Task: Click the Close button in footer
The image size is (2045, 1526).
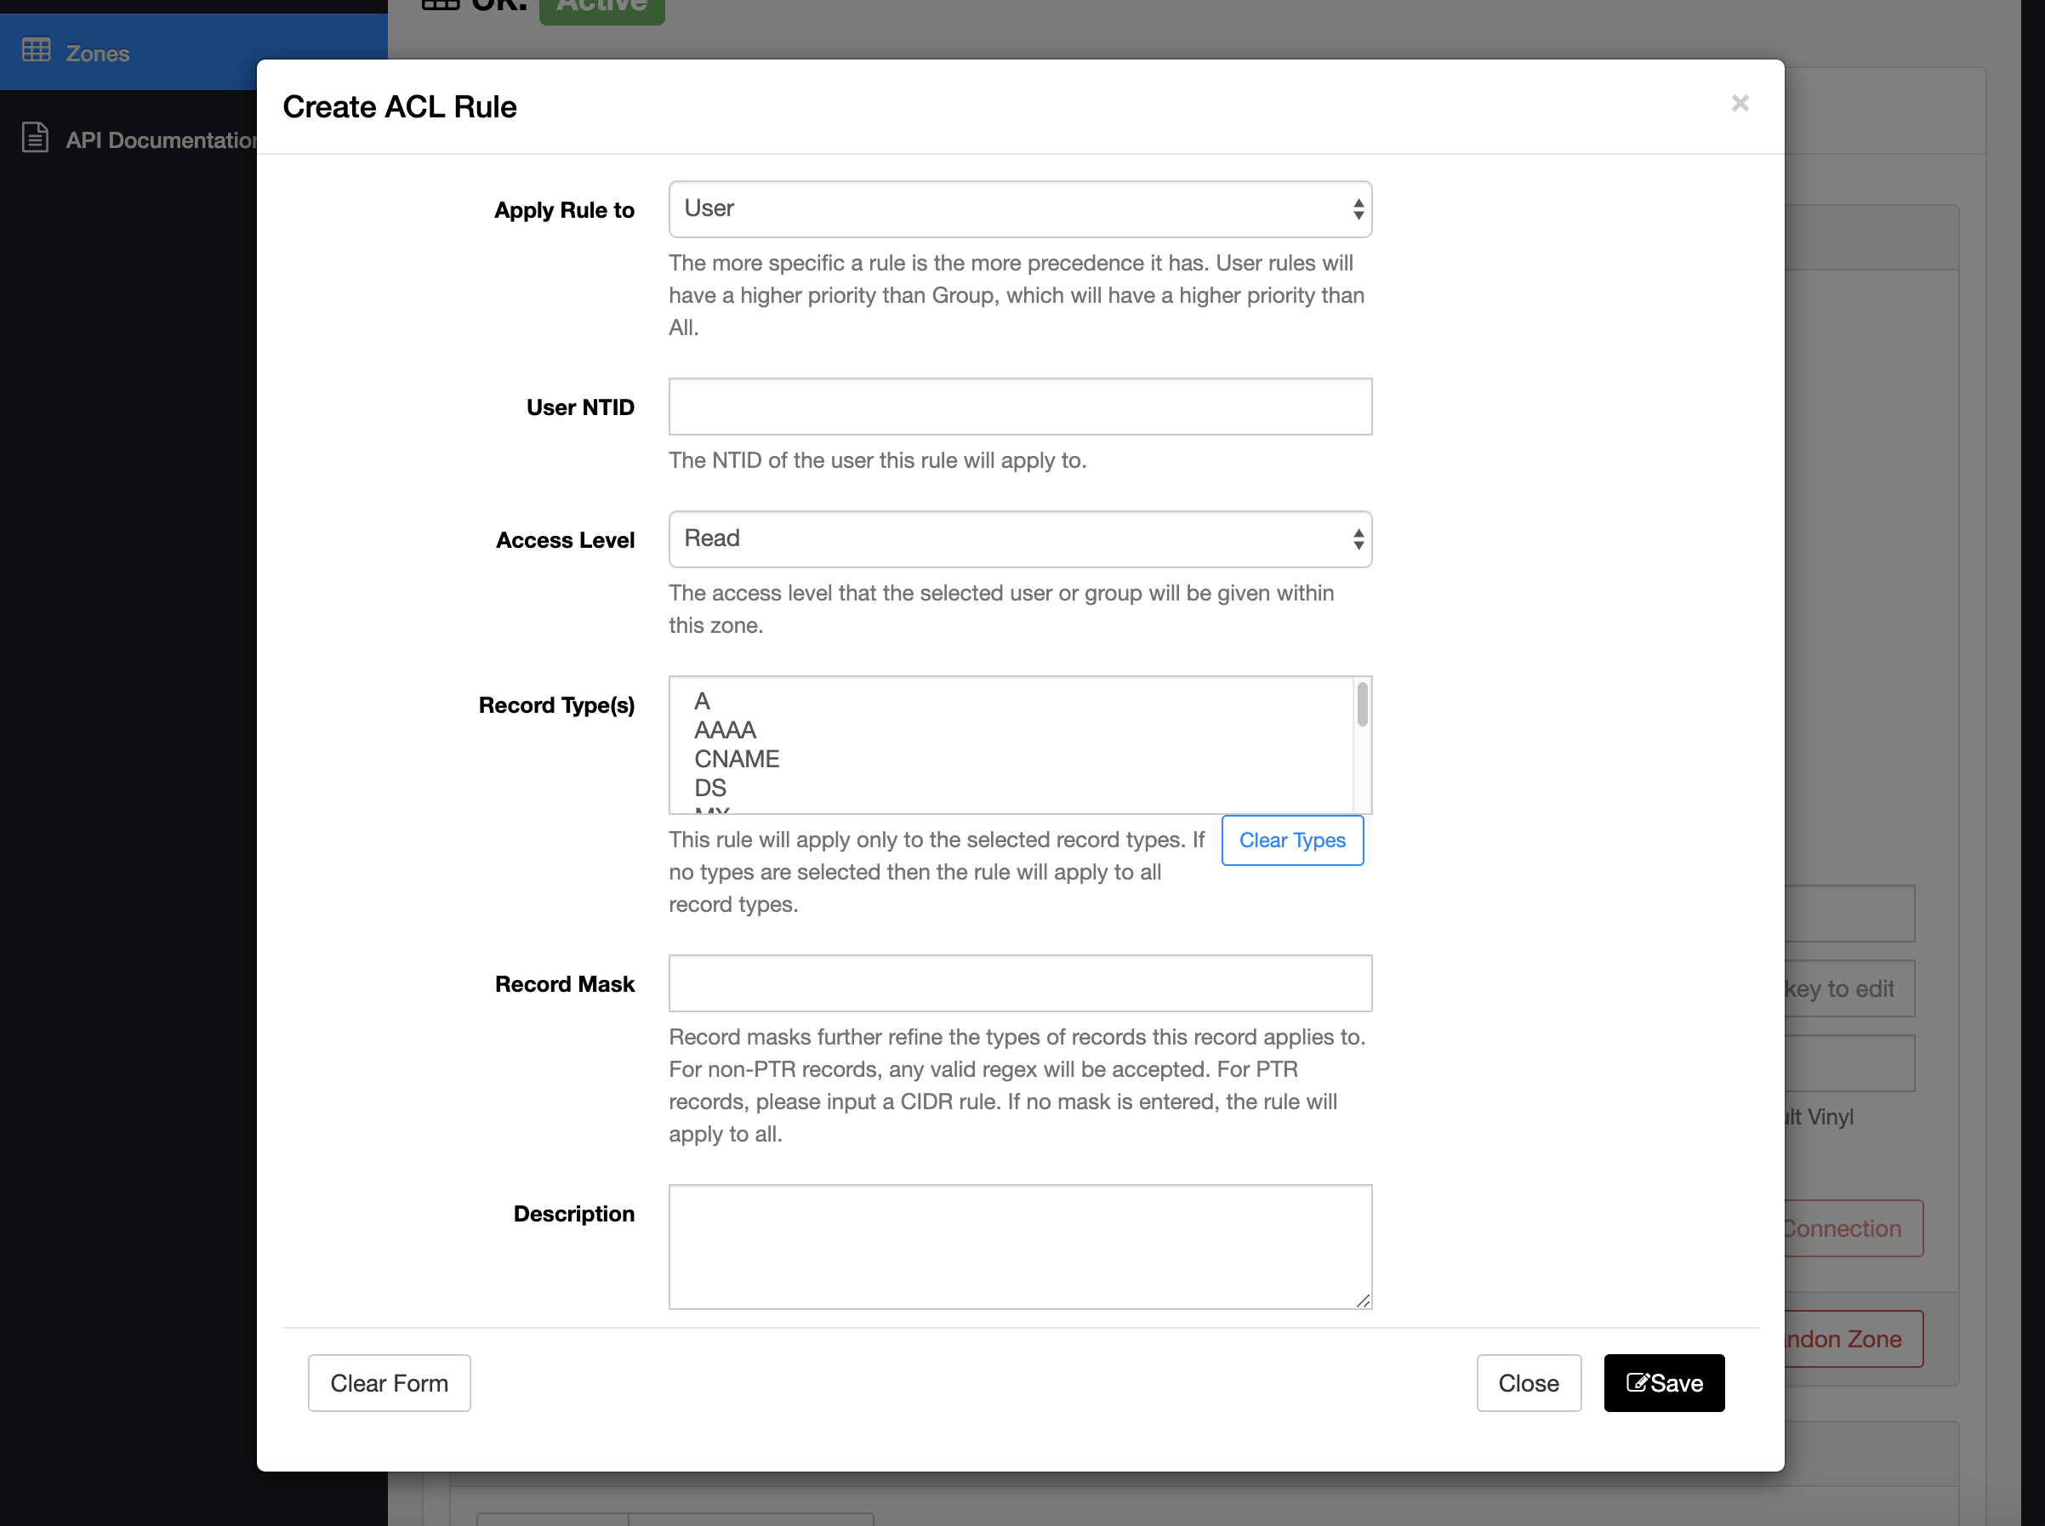Action: [x=1528, y=1383]
